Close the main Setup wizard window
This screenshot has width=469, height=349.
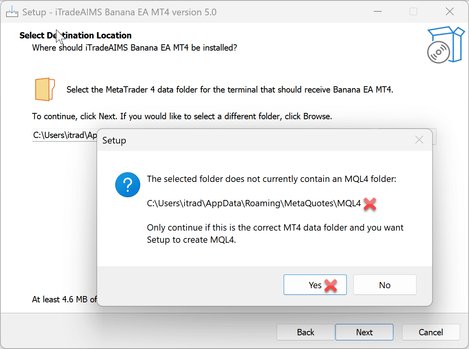449,12
